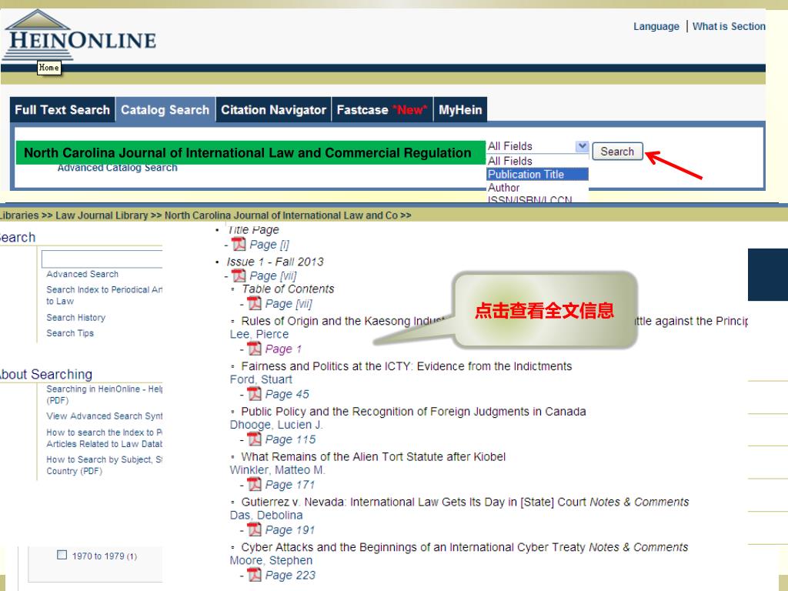Open Page 115 link
The height and width of the screenshot is (591, 788).
[x=290, y=439]
